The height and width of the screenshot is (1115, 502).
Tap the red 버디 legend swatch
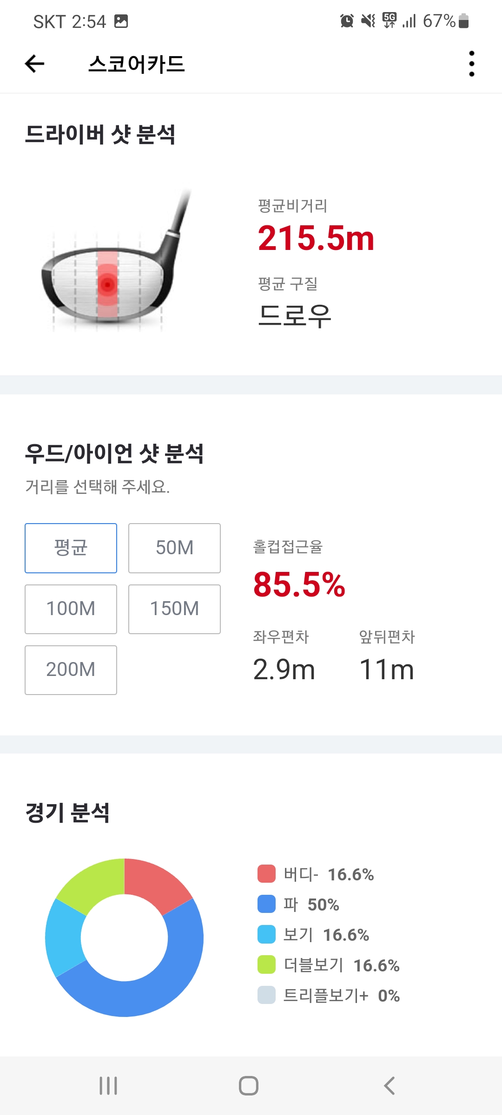266,874
